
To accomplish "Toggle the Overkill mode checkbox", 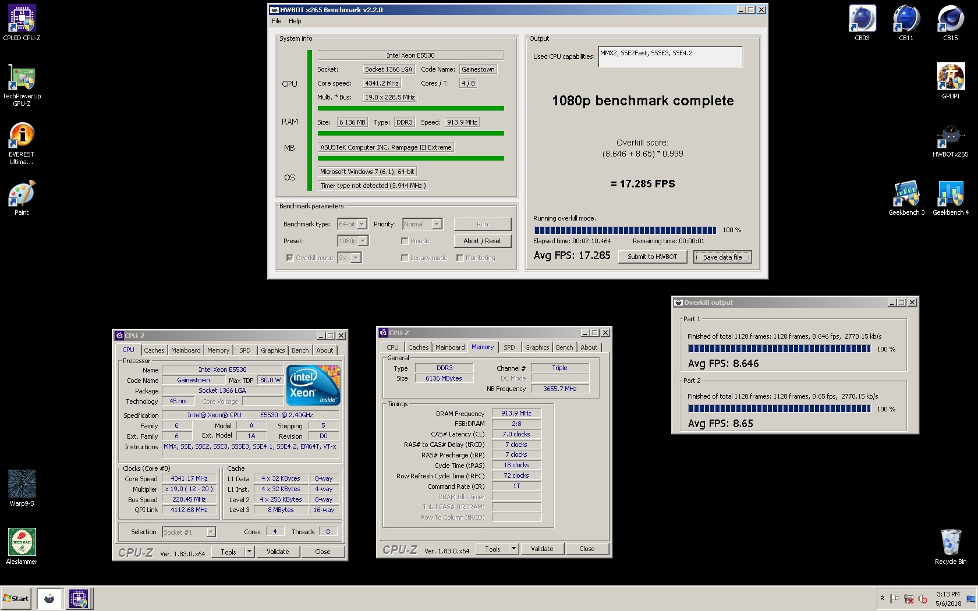I will (x=289, y=258).
